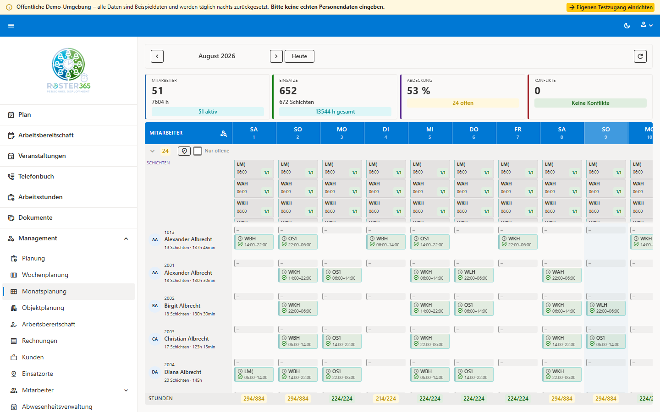The height and width of the screenshot is (412, 660).
Task: Open Alexander Albrecht's WBH 14:00–22:00 shift
Action: pyautogui.click(x=254, y=242)
